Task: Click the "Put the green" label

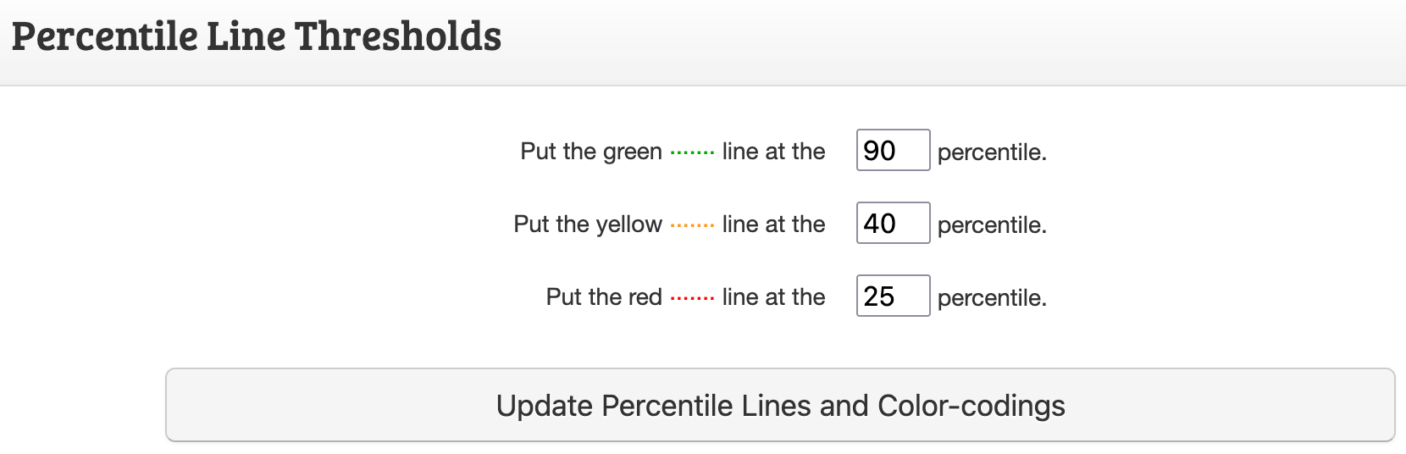Action: coord(590,152)
